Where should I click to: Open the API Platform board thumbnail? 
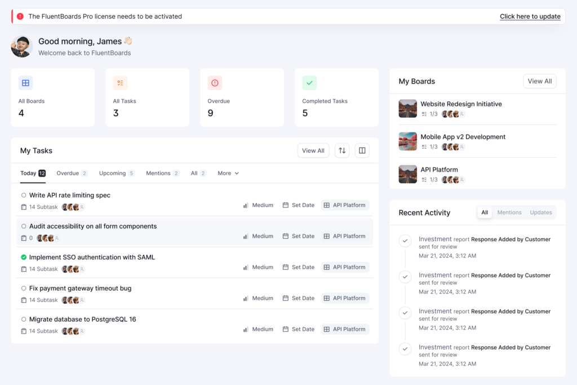[x=408, y=174]
